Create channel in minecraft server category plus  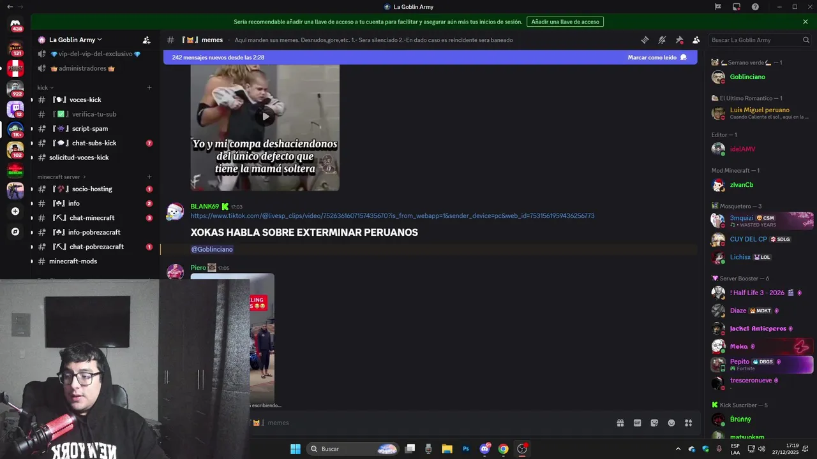[x=149, y=177]
